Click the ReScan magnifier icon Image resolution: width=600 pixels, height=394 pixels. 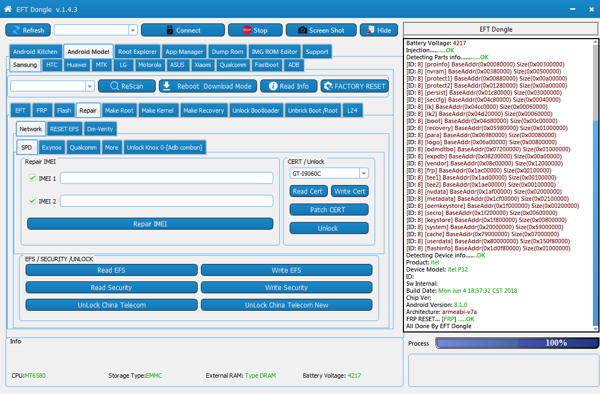click(114, 86)
